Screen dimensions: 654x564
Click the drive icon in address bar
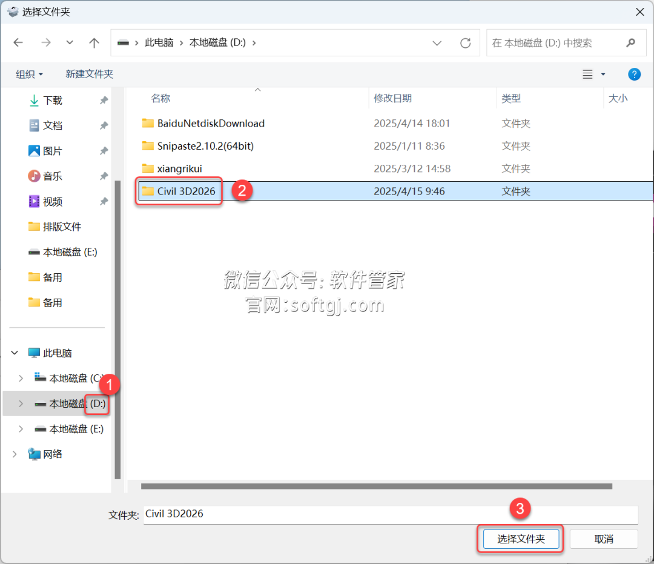(x=123, y=43)
